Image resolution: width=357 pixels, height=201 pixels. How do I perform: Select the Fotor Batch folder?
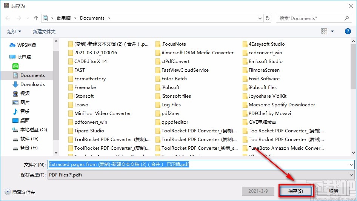171,79
